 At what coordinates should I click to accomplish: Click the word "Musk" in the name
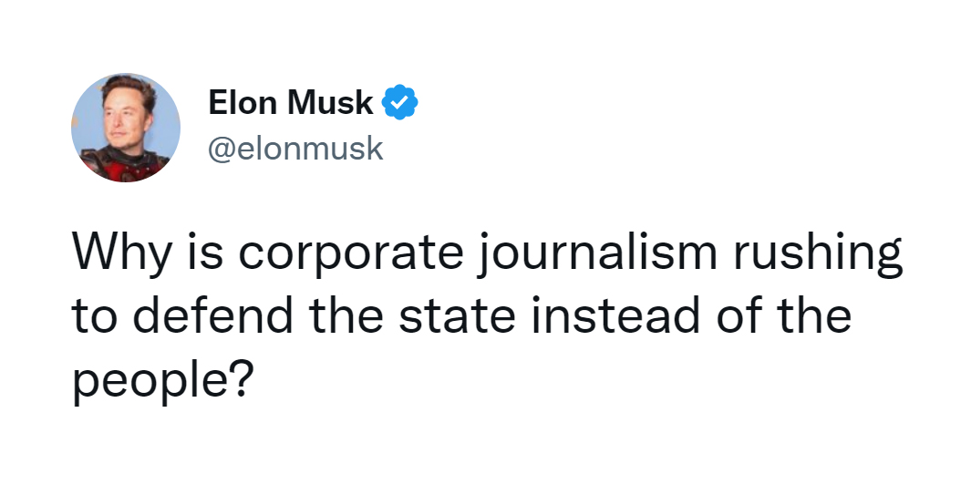point(330,102)
